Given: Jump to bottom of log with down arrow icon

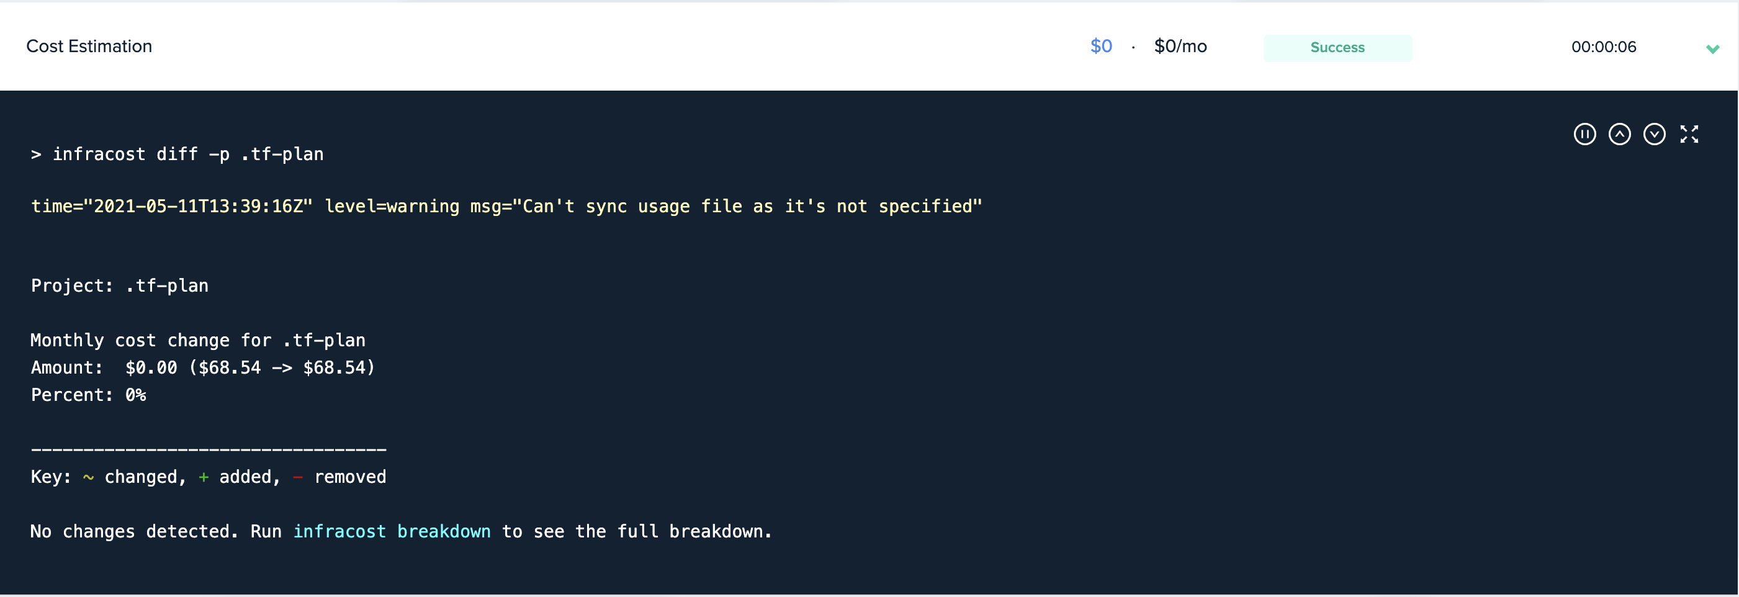Looking at the screenshot, I should pos(1654,135).
